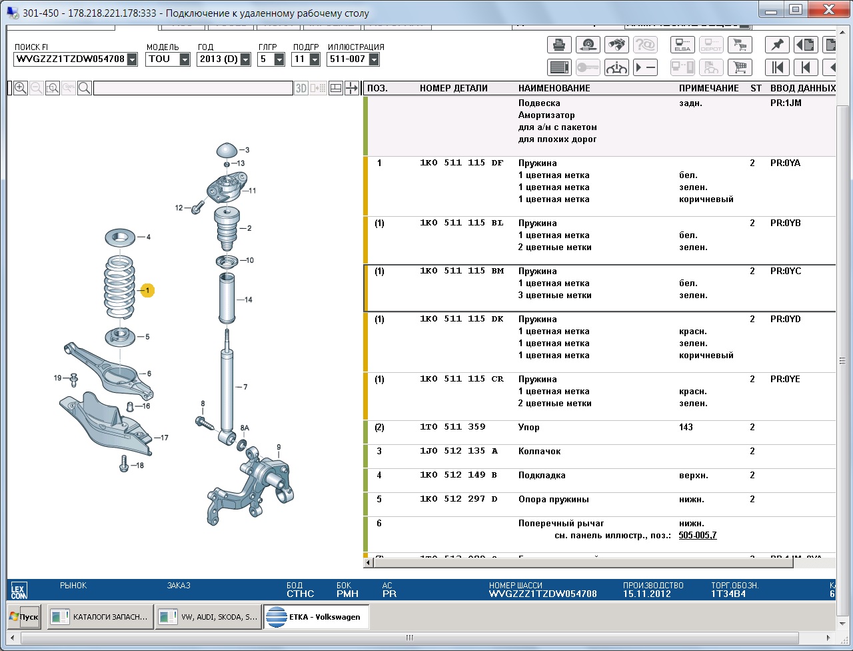
Task: Click the Подвеска heading row
Action: [x=600, y=126]
